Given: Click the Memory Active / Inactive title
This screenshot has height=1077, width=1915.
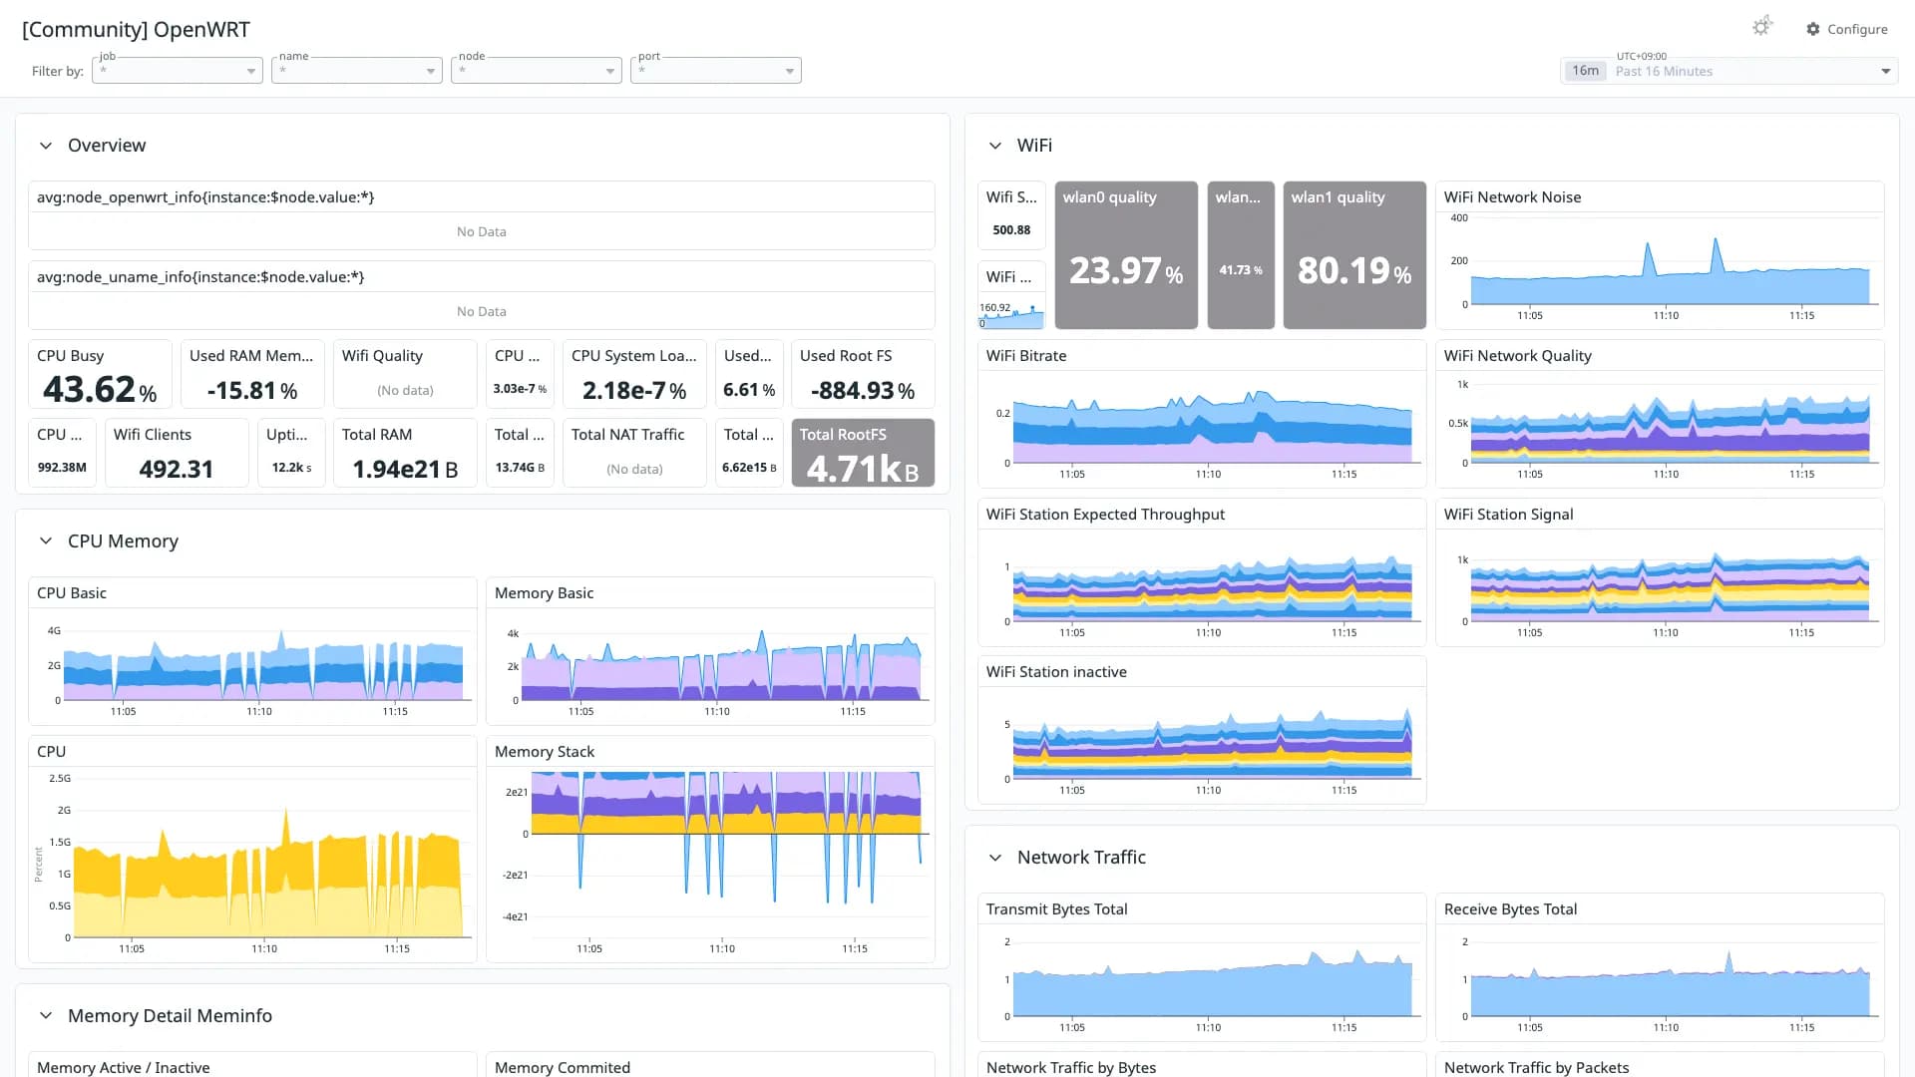Looking at the screenshot, I should point(124,1067).
